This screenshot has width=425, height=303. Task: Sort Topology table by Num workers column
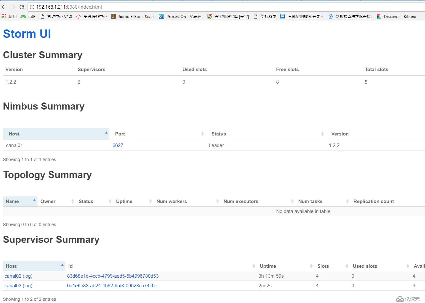(187, 201)
